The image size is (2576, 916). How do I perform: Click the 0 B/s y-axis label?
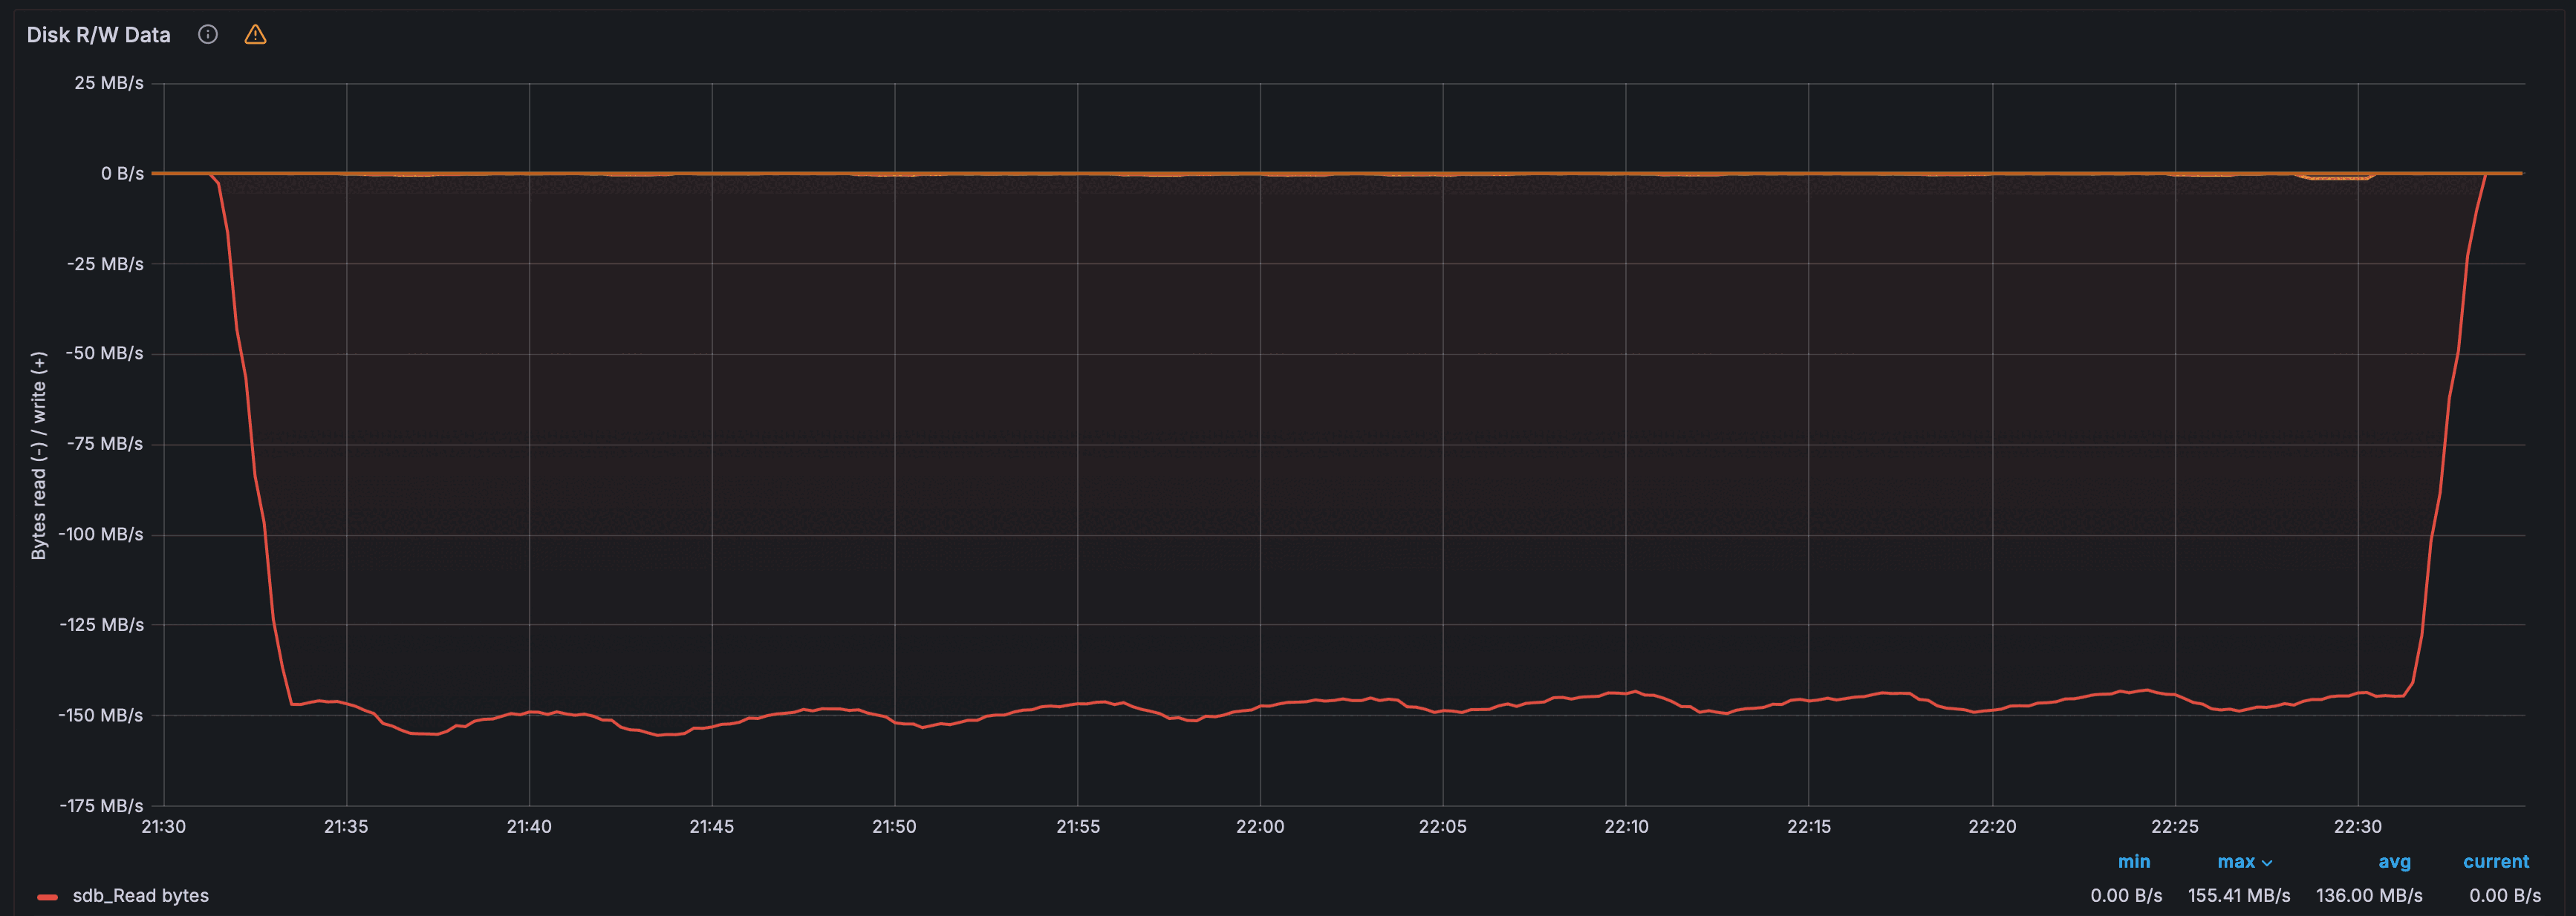coord(122,174)
